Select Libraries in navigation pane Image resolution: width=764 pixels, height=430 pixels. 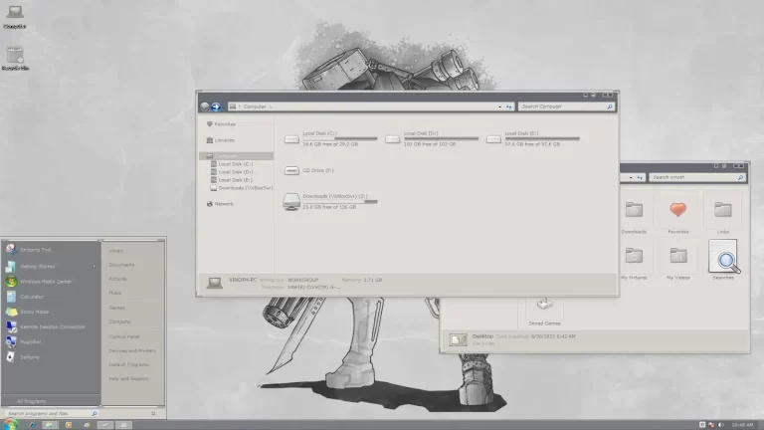220,140
